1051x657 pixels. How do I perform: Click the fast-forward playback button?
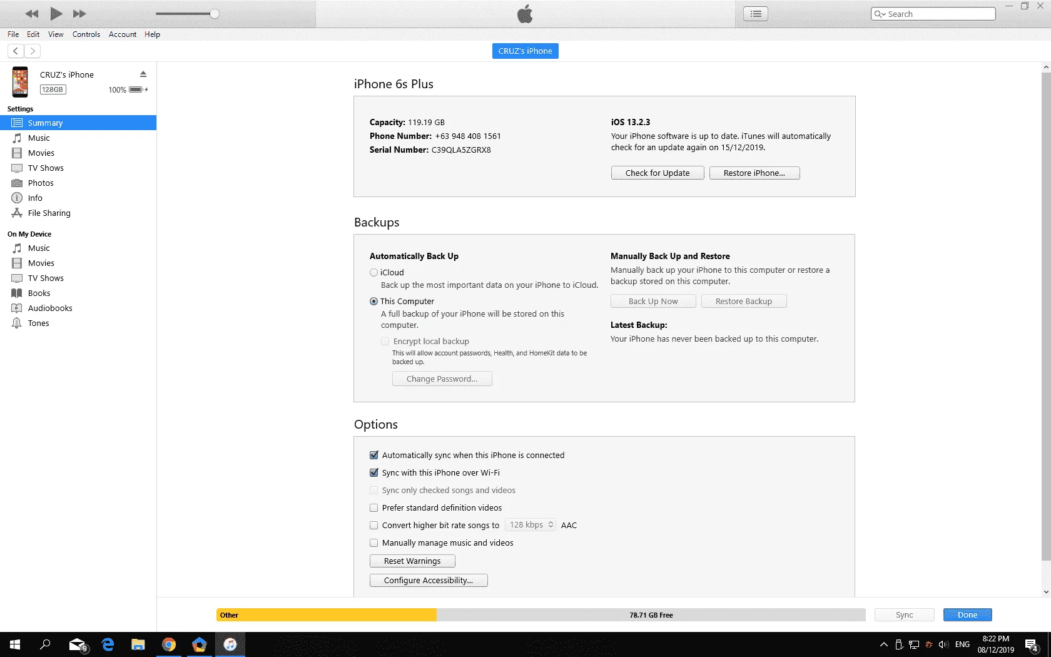click(79, 14)
